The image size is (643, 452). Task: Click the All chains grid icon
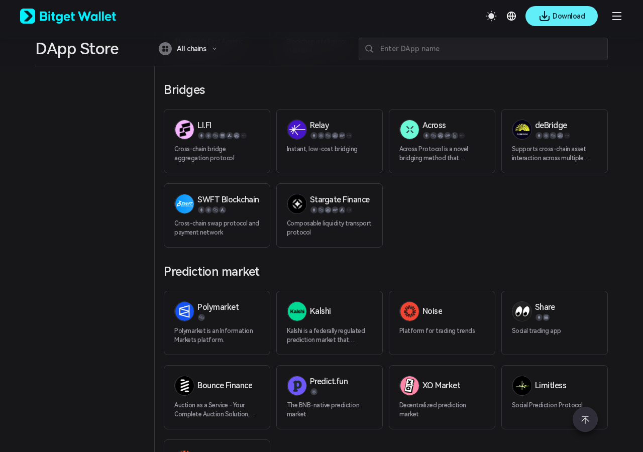point(165,49)
